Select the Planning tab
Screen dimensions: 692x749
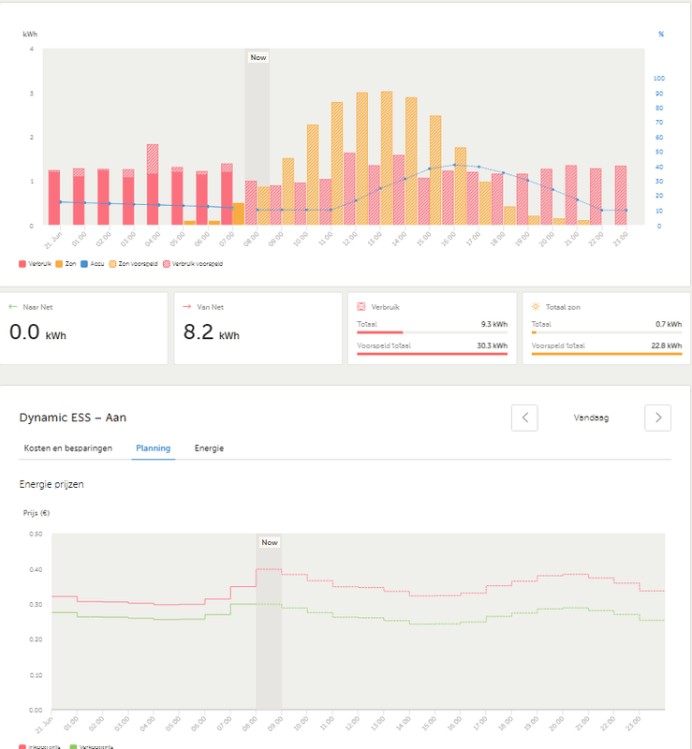[x=153, y=448]
